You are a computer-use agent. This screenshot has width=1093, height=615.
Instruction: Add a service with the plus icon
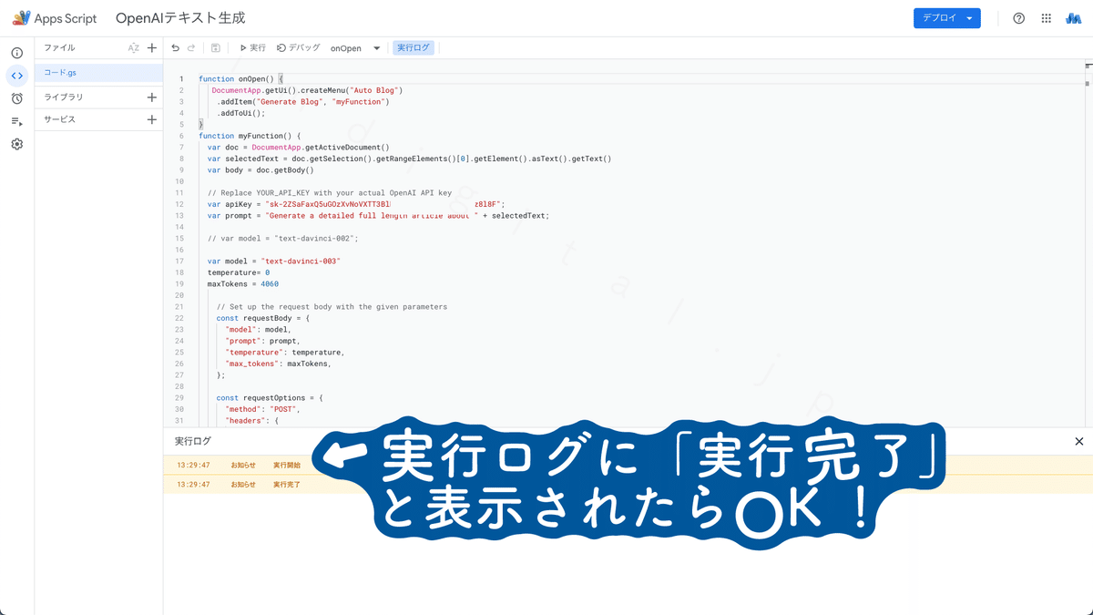coord(152,119)
